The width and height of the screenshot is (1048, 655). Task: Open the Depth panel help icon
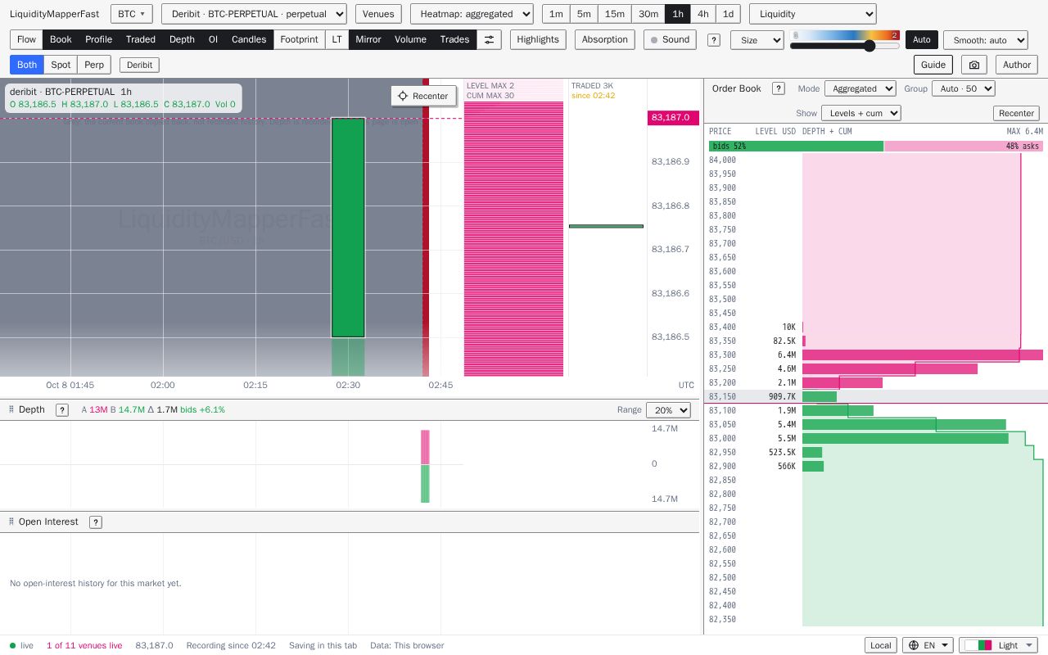click(x=62, y=409)
